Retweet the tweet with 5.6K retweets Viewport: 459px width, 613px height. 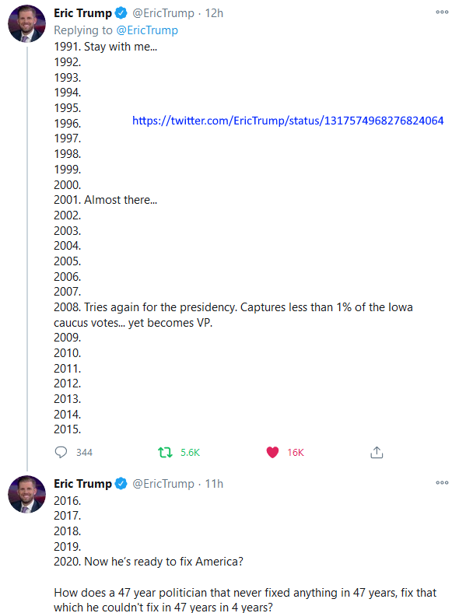165,453
